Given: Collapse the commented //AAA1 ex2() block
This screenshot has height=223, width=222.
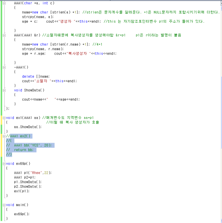Looking at the screenshot, I should coord(4,136).
